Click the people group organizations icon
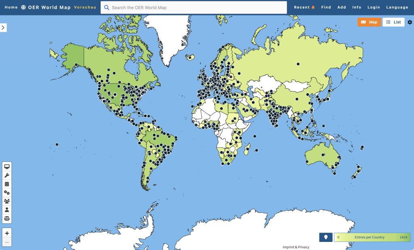Viewport: 414px width, 250px height. tap(7, 201)
